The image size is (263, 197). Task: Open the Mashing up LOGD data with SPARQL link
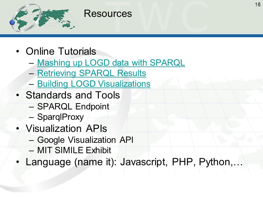pyautogui.click(x=111, y=63)
